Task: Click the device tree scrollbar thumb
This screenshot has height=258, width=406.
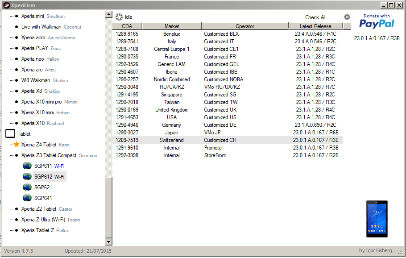Action: click(x=109, y=207)
